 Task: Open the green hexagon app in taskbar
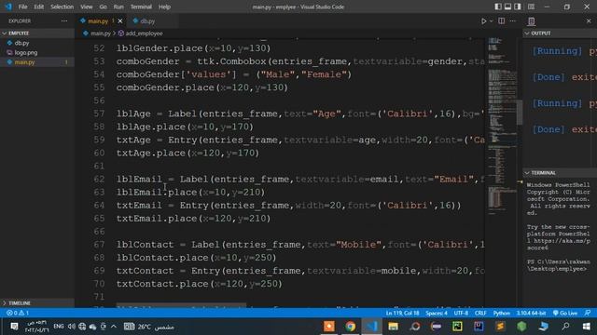click(521, 327)
